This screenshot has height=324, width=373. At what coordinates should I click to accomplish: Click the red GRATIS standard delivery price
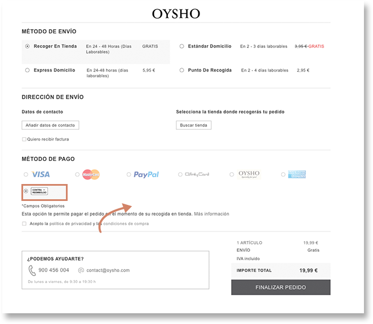pos(316,46)
